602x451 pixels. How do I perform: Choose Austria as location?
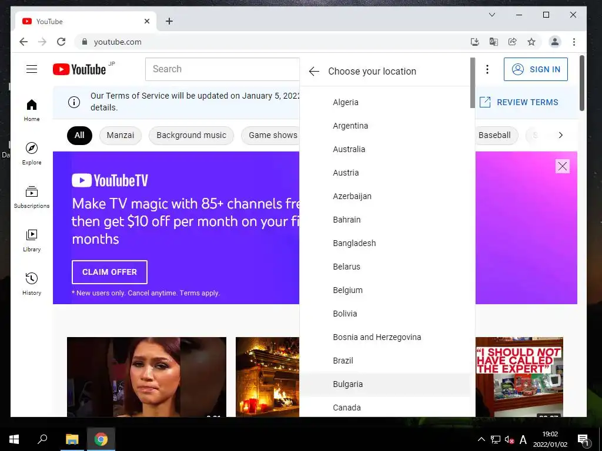(x=385, y=173)
